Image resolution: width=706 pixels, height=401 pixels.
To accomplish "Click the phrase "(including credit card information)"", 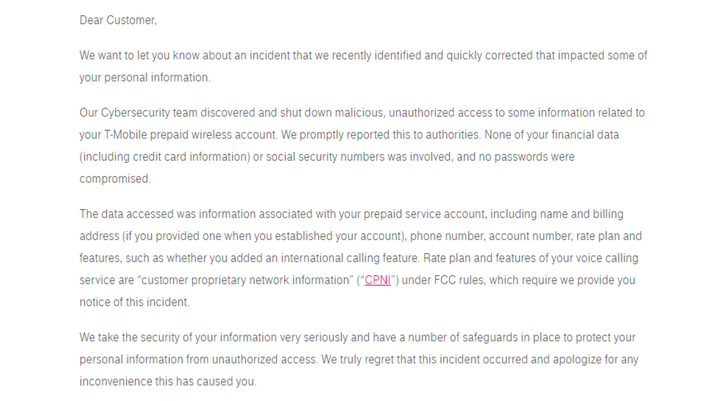I will [165, 157].
